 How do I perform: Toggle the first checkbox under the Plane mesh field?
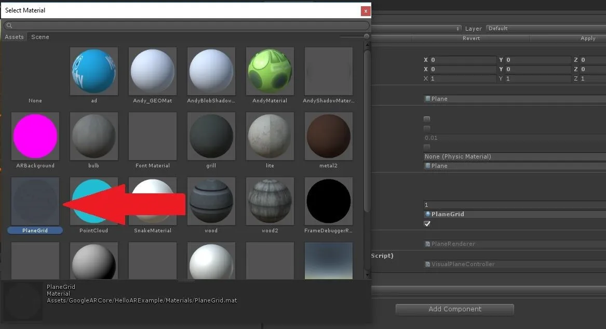pyautogui.click(x=427, y=119)
